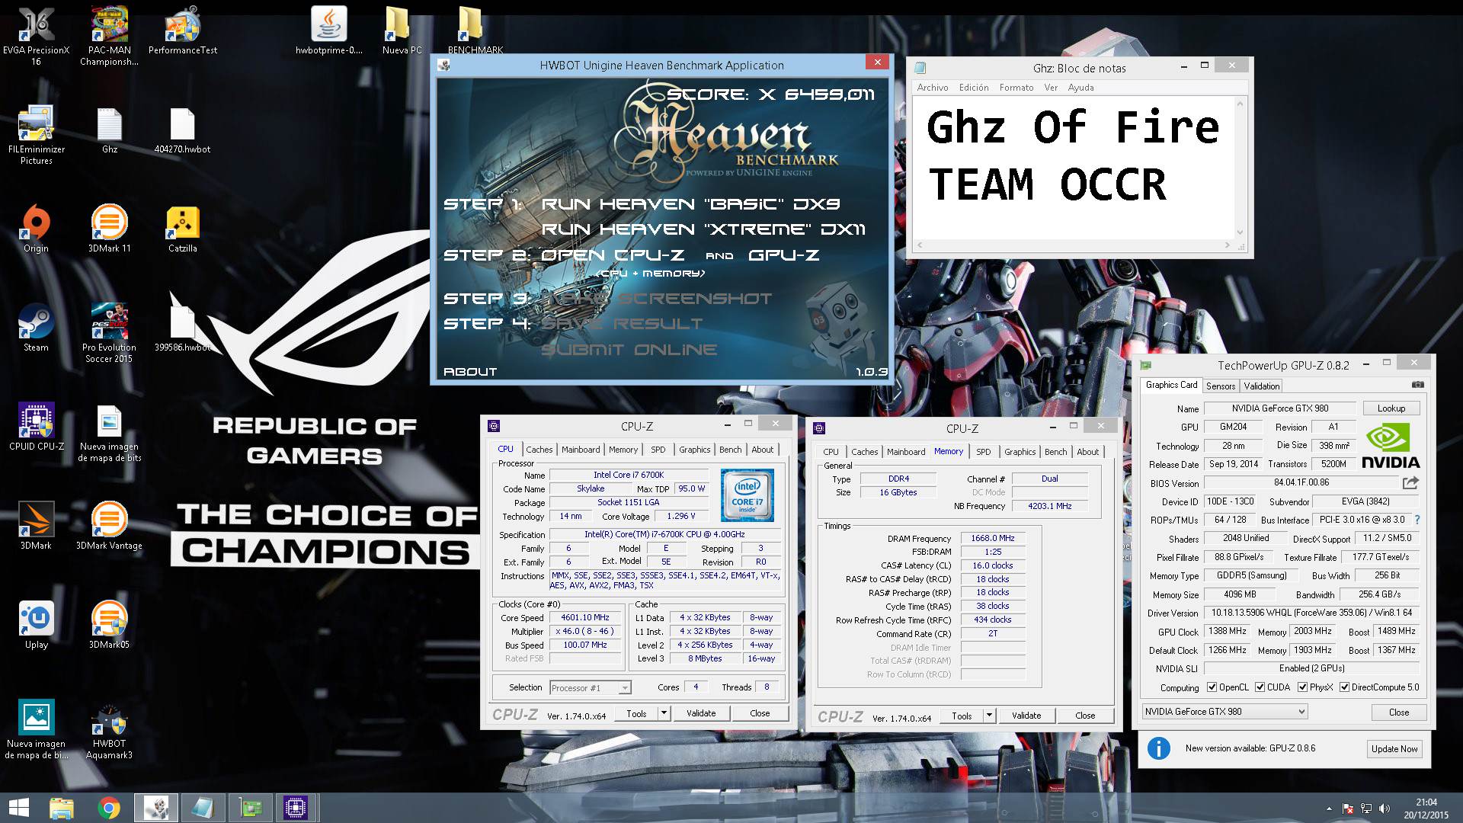
Task: Click Validate in CPU-Z CPU window
Action: [x=701, y=713]
